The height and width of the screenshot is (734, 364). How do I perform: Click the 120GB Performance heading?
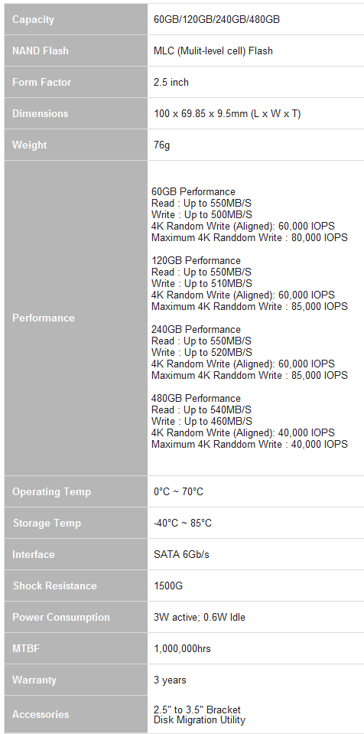[196, 261]
